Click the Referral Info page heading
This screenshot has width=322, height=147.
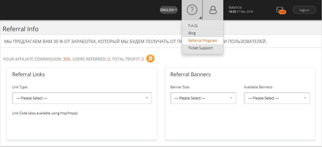click(x=21, y=29)
